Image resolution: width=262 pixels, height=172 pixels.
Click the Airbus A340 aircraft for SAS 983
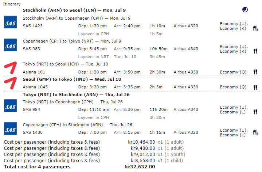(186, 49)
